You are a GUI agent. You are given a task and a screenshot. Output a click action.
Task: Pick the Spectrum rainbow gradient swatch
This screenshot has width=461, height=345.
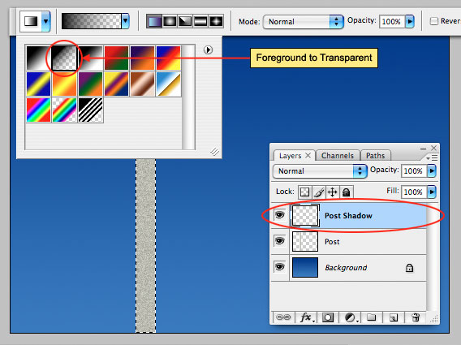point(38,110)
